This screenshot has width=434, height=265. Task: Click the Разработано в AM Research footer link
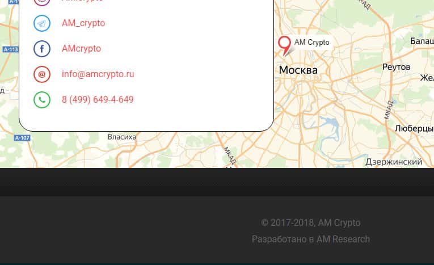311,239
